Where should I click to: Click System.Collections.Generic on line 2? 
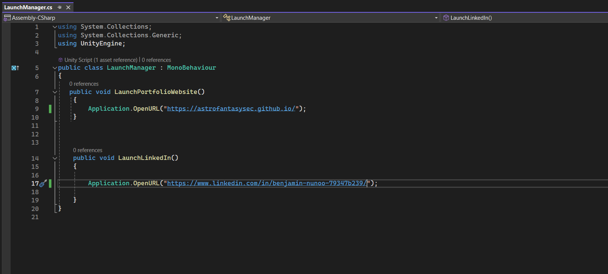[129, 35]
